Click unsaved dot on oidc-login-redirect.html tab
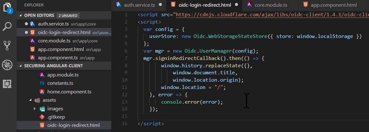 tap(237, 4)
